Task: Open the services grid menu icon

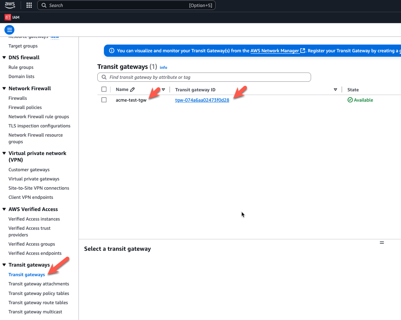Action: click(29, 6)
